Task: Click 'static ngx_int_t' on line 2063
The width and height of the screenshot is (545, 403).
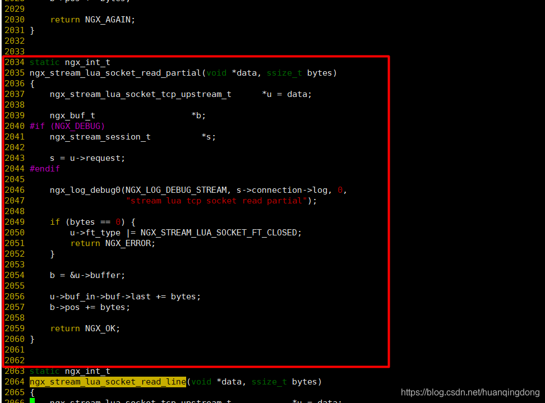Action: coord(70,371)
